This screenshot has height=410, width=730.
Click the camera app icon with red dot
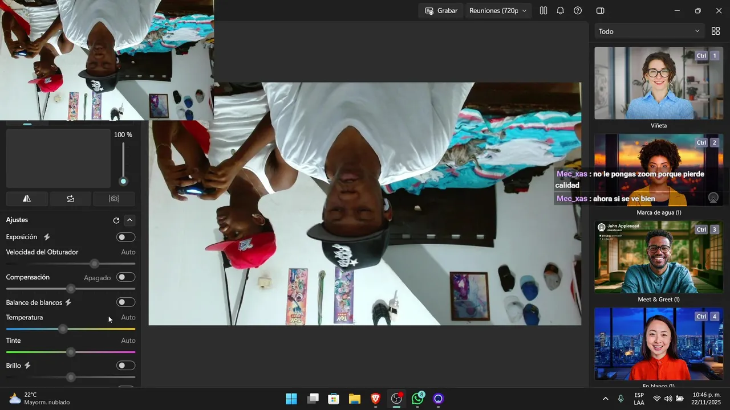[x=396, y=399]
